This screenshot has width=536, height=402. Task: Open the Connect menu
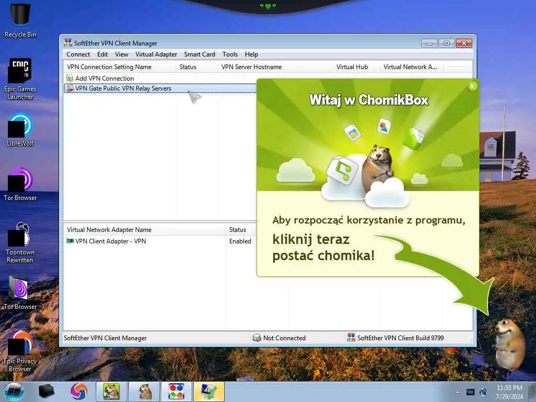click(x=79, y=54)
